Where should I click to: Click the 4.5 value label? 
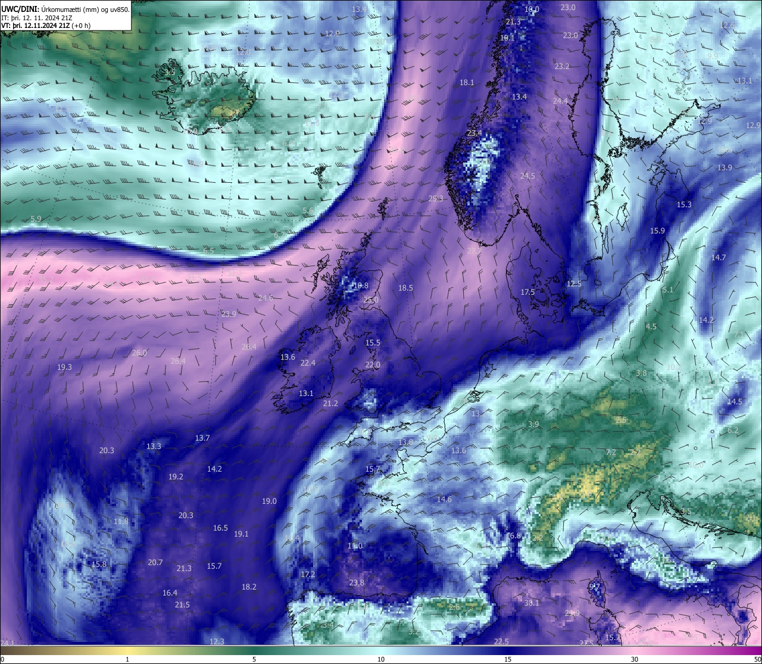pos(651,326)
